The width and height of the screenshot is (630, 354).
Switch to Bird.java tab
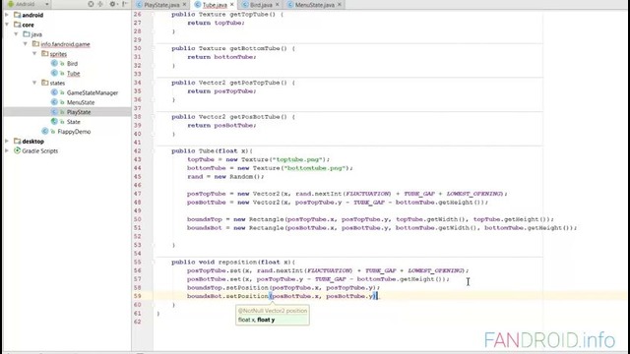[261, 5]
